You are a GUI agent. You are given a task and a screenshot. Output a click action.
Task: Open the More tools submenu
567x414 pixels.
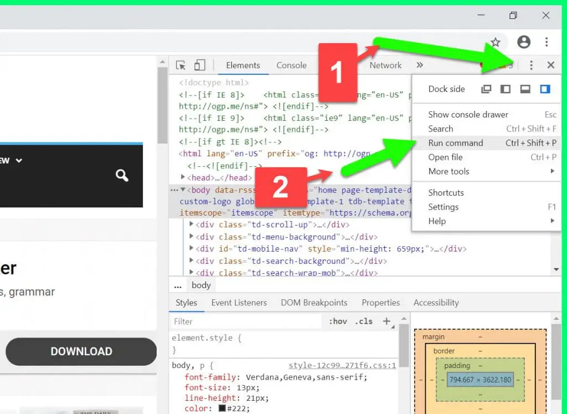[449, 171]
